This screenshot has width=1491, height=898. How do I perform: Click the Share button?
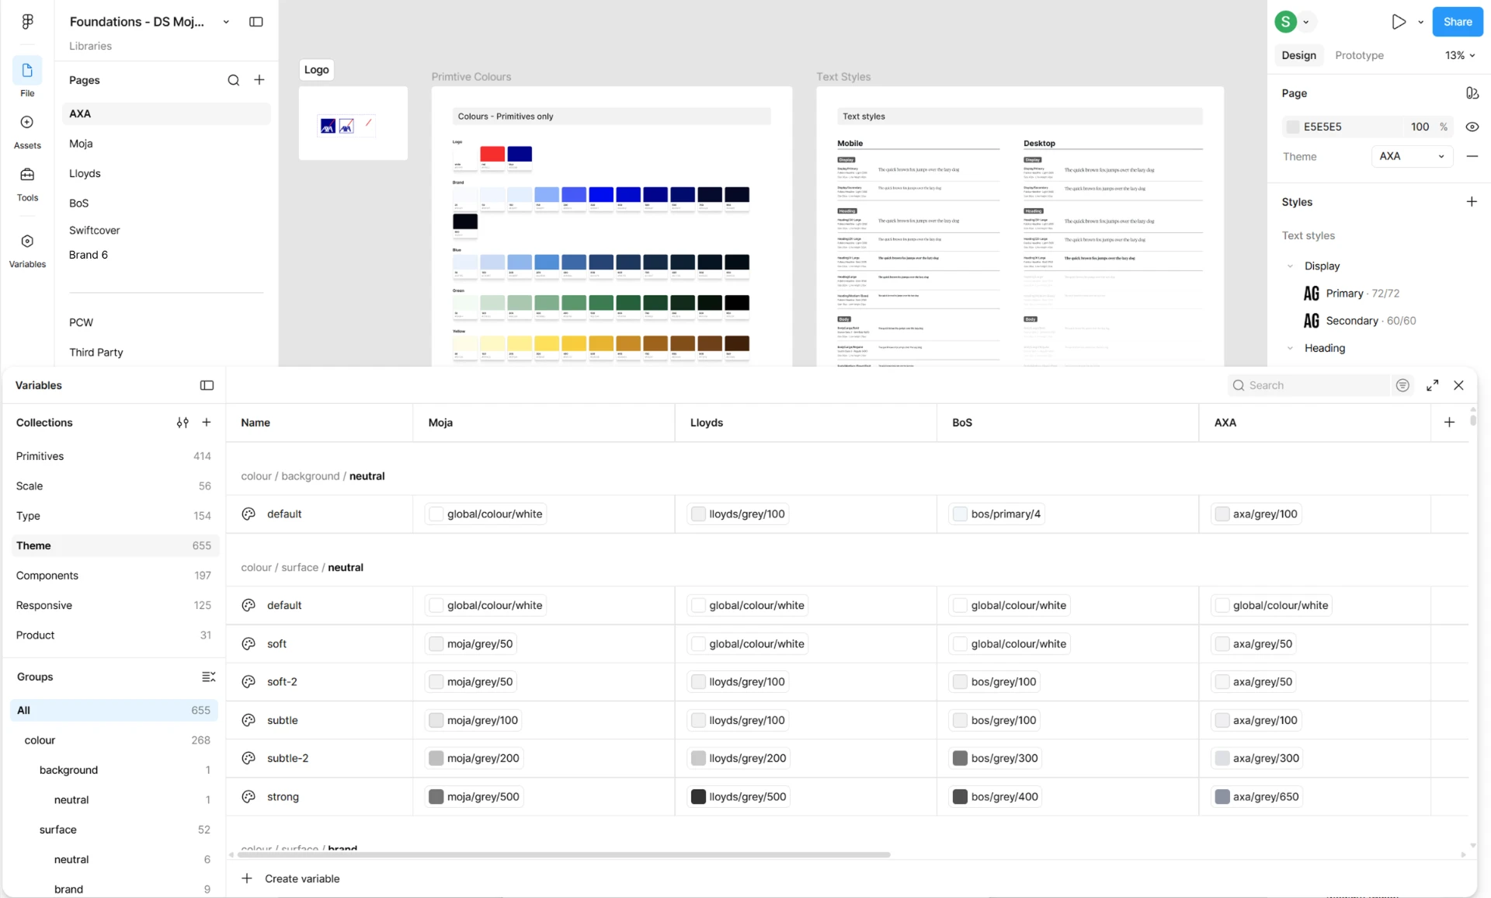point(1457,22)
